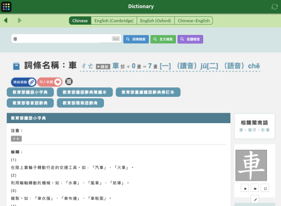Click the blue book icon beside 詞條名稱

tap(16, 66)
